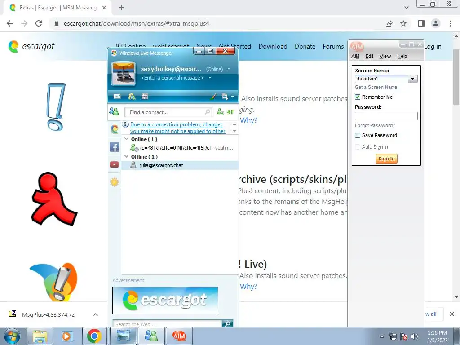Open the YouTube tab in Messenger sidebar

(115, 164)
